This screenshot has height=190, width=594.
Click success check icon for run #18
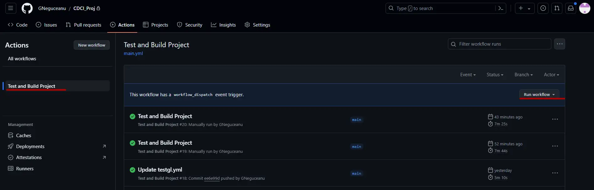(x=133, y=170)
